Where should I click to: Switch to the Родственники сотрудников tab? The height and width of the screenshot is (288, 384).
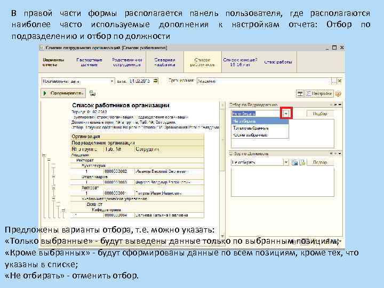tap(127, 62)
